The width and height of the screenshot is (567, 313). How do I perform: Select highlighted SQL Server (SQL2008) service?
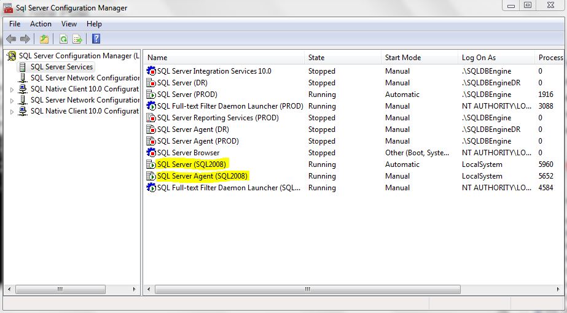pyautogui.click(x=192, y=164)
